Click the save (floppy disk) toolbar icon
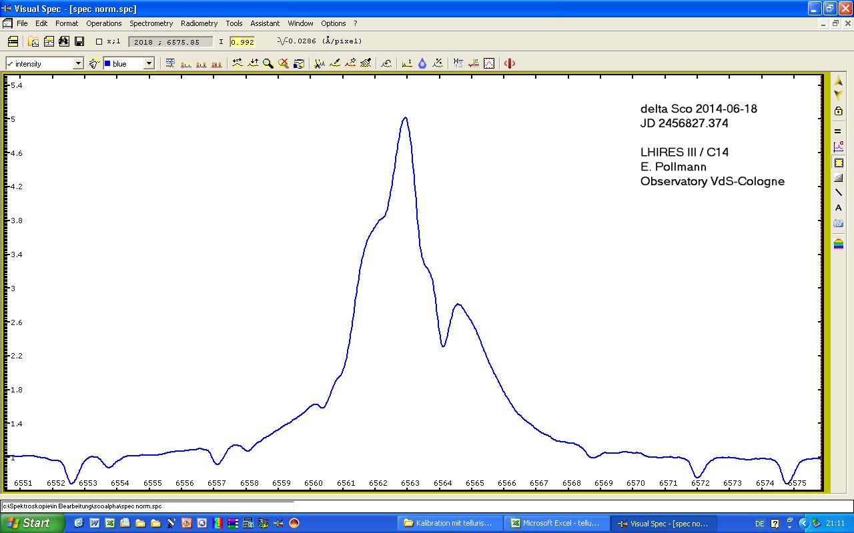This screenshot has height=533, width=854. click(x=79, y=41)
